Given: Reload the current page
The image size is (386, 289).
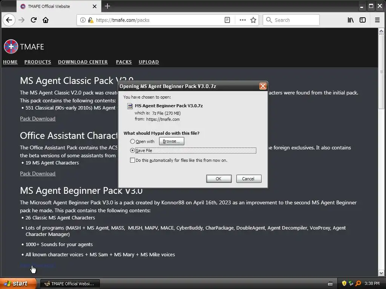Looking at the screenshot, I should point(34,20).
